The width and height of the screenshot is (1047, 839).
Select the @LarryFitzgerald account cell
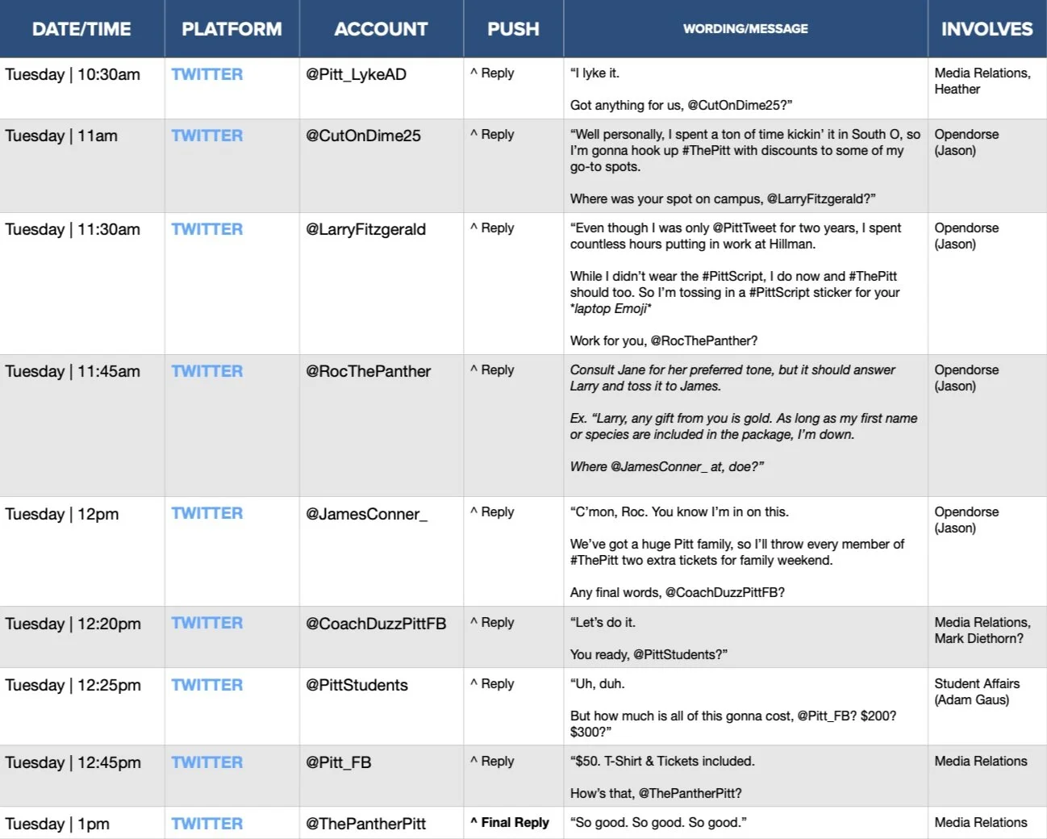[381, 283]
